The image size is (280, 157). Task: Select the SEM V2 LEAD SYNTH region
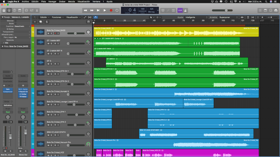coord(196,133)
